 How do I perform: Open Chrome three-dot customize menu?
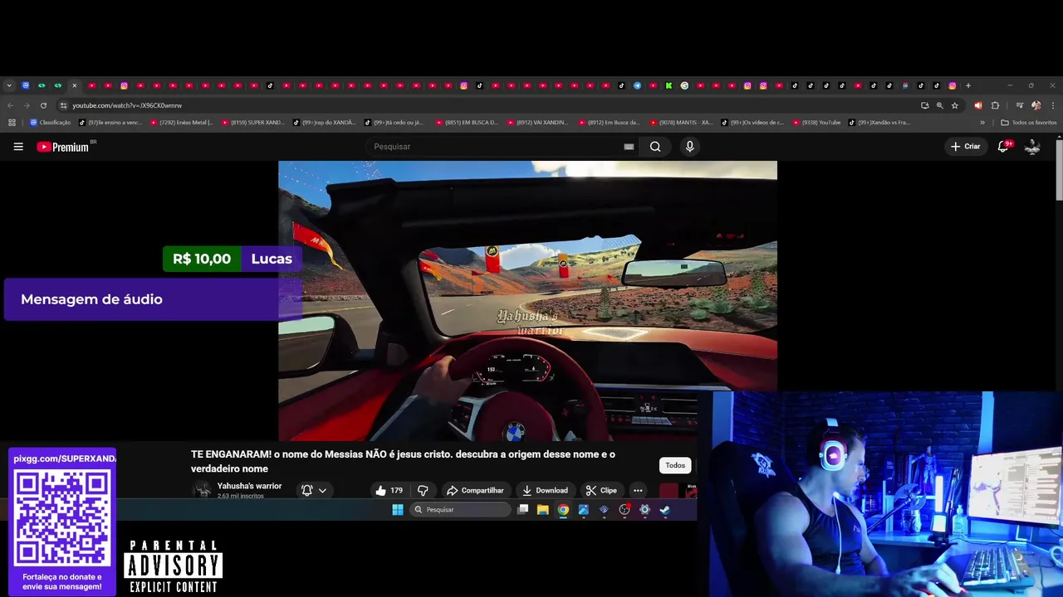click(x=1053, y=105)
